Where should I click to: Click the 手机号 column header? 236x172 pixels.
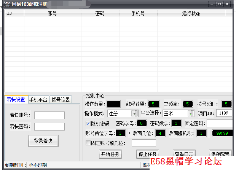coord(138,13)
